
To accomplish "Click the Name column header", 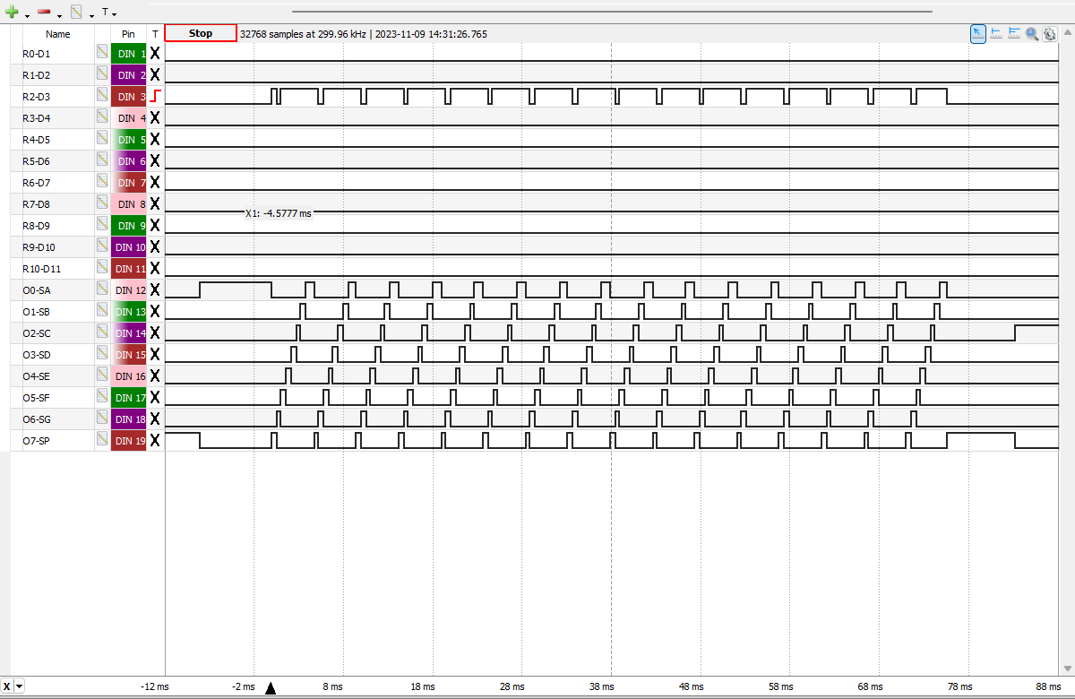I will tap(58, 34).
